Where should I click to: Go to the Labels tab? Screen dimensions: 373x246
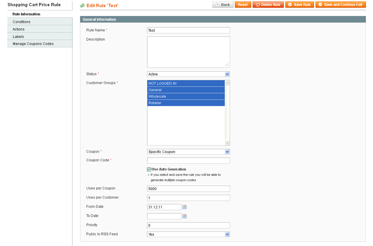coord(18,36)
